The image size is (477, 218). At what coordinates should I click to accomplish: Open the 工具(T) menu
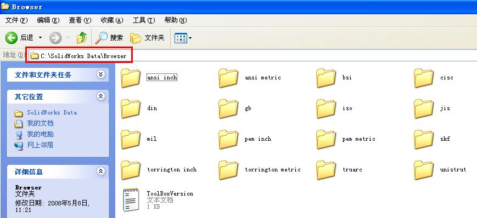144,20
